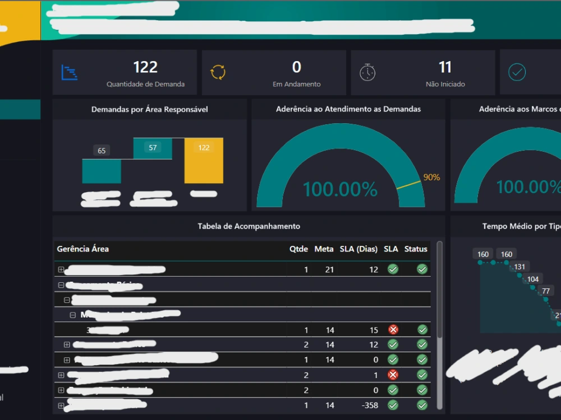Screen dimensions: 561x420
Task: Expand the row with Qtde 2, Meta 14, SLA 12
Action: 67,344
